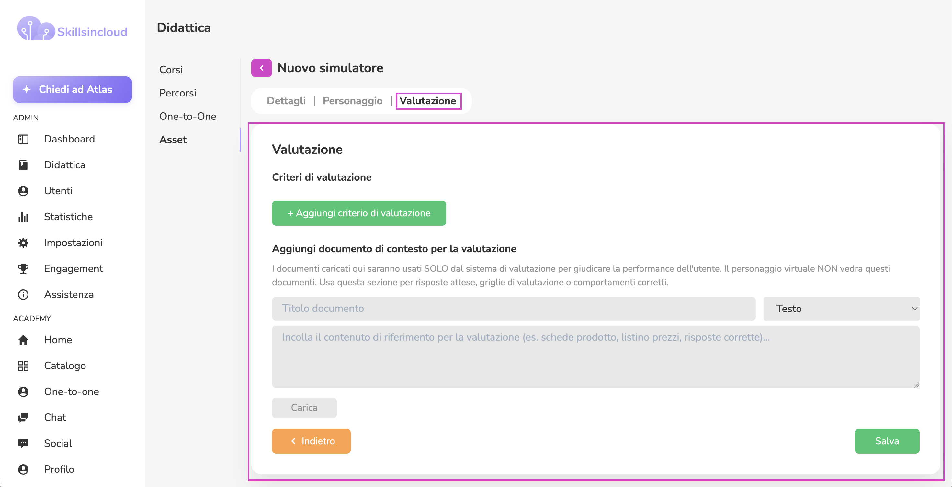
Task: Click the Didattica book icon
Action: [x=23, y=165]
